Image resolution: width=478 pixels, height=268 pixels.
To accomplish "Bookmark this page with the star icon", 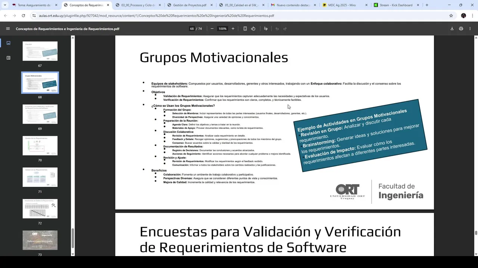I will coord(451,16).
